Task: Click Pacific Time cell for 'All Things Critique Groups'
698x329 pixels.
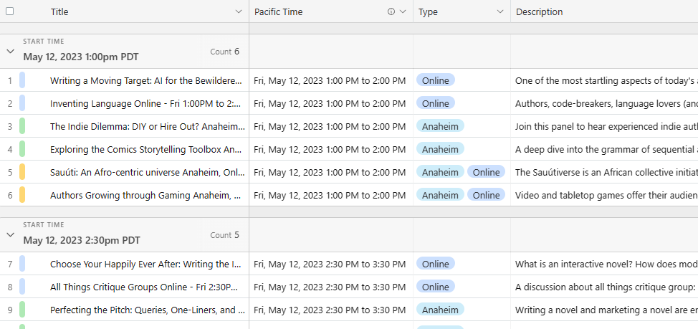Action: pos(330,287)
